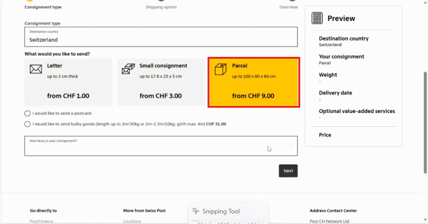The width and height of the screenshot is (428, 224).
Task: Select the Small consignment from CHF 3.00 card
Action: [x=160, y=82]
